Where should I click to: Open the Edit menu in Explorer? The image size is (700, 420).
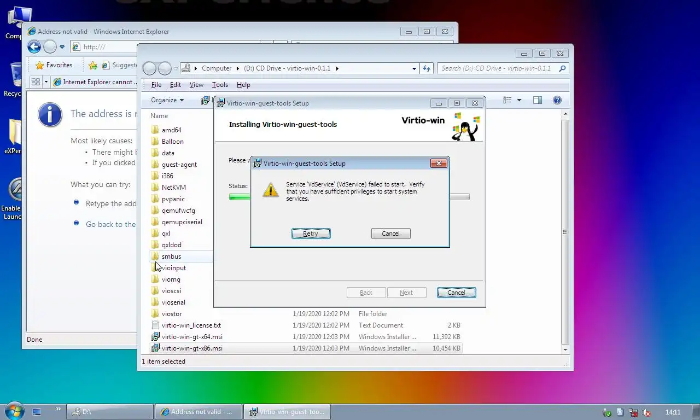(175, 85)
